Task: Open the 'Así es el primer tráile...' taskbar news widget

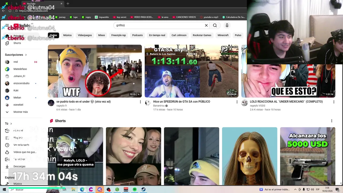Action: pyautogui.click(x=275, y=190)
